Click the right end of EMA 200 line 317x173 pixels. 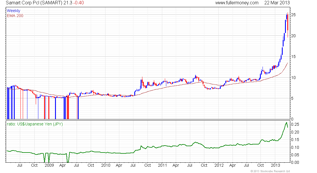point(288,63)
